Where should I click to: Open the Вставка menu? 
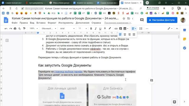(x=41, y=23)
